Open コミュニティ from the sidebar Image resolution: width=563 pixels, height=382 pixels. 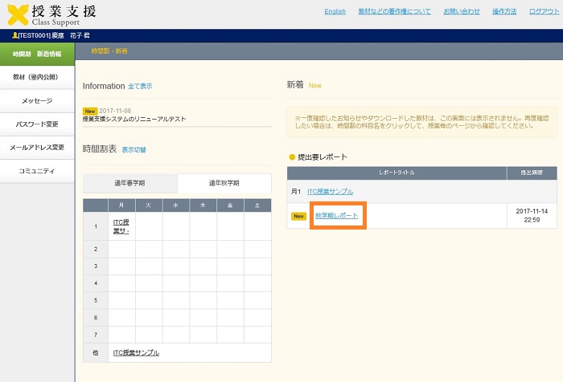[37, 171]
